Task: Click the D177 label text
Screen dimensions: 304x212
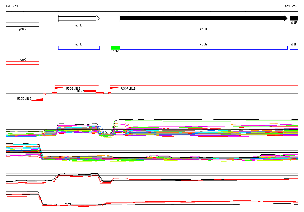Action: coord(80,91)
